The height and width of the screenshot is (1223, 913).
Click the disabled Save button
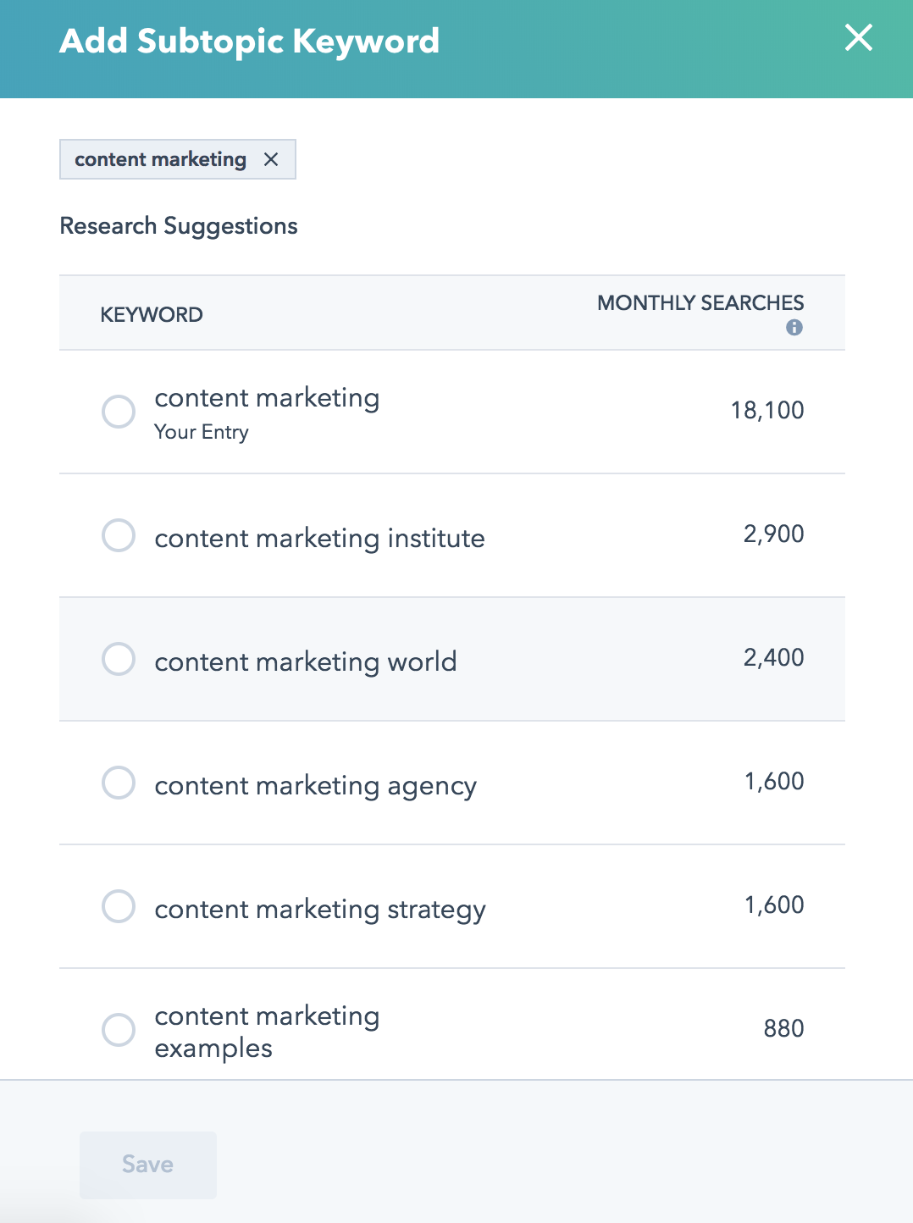(148, 1165)
